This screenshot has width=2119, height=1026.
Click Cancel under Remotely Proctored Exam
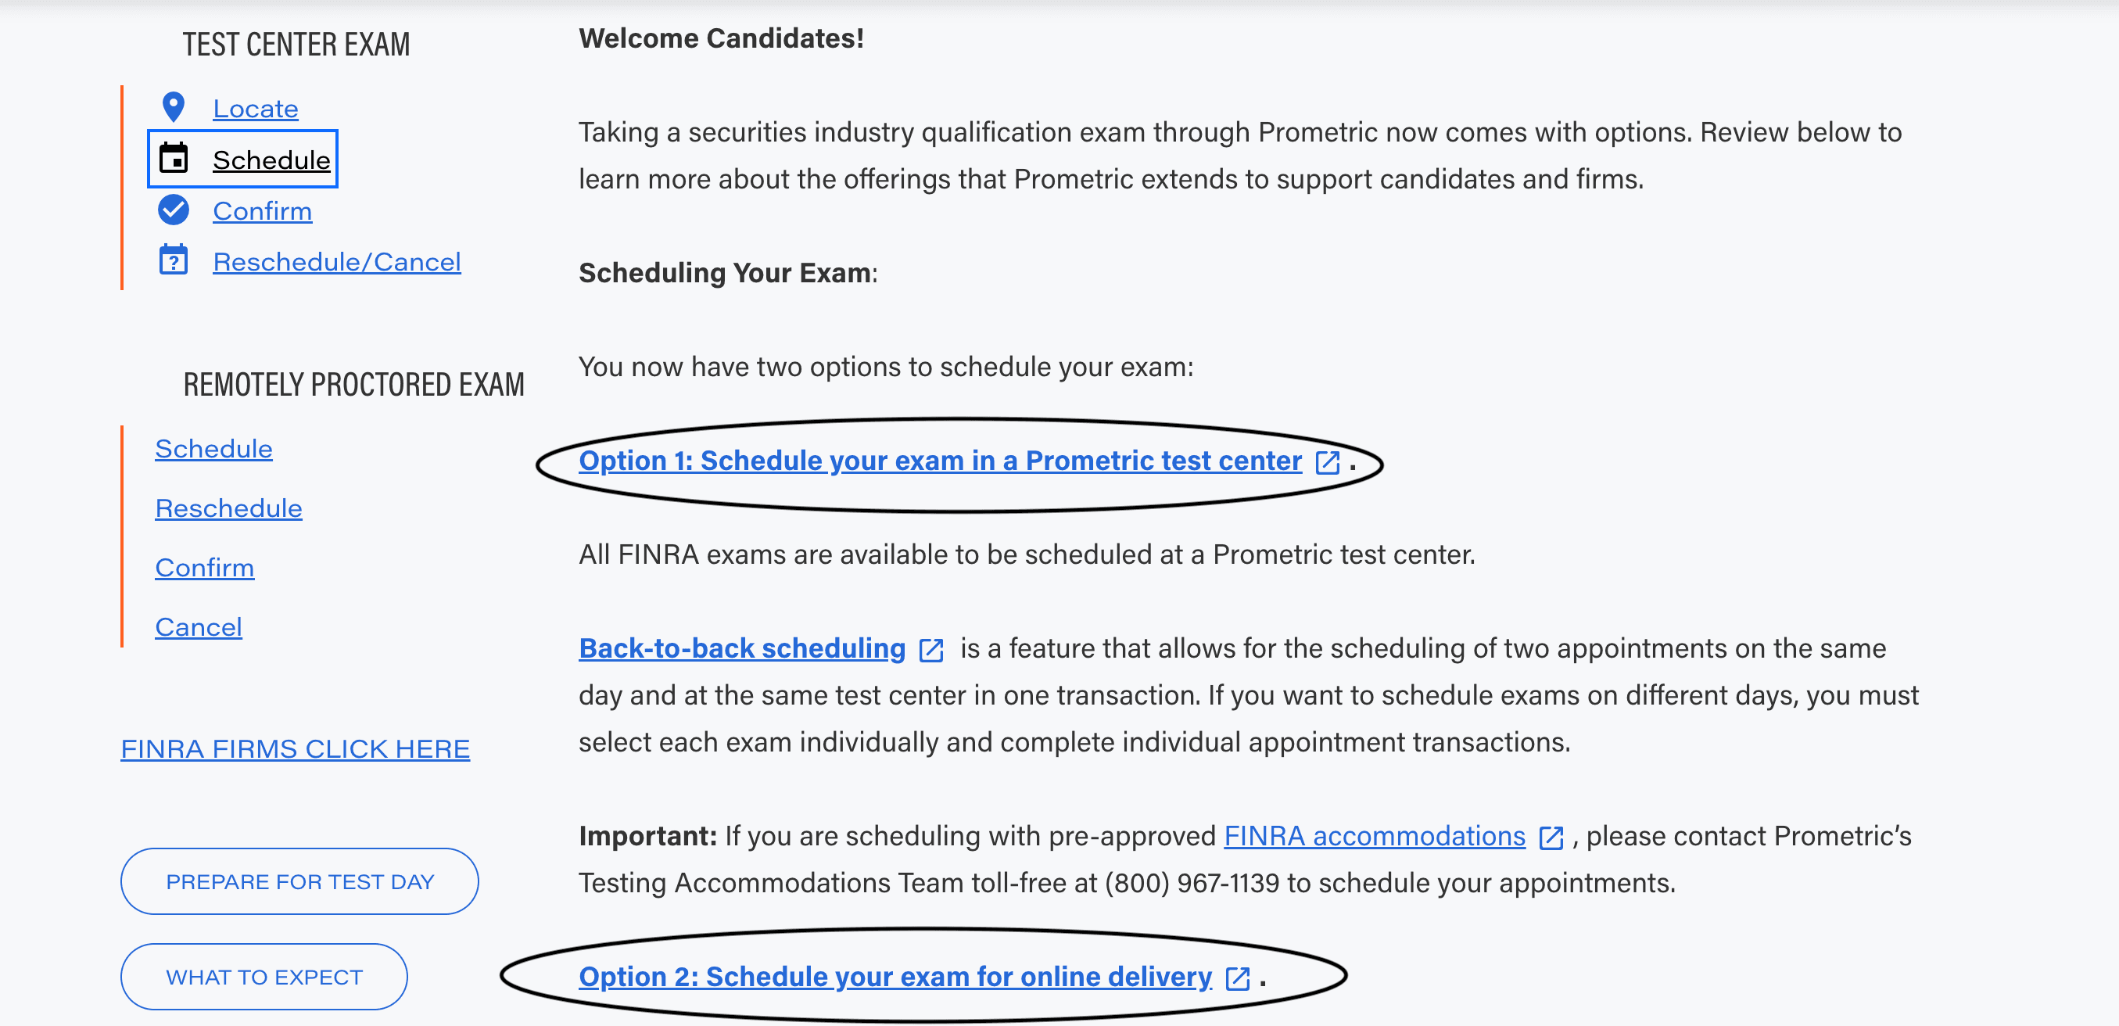[199, 627]
